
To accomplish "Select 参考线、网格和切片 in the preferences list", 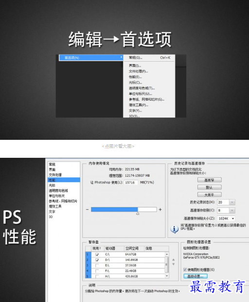I will (x=64, y=201).
